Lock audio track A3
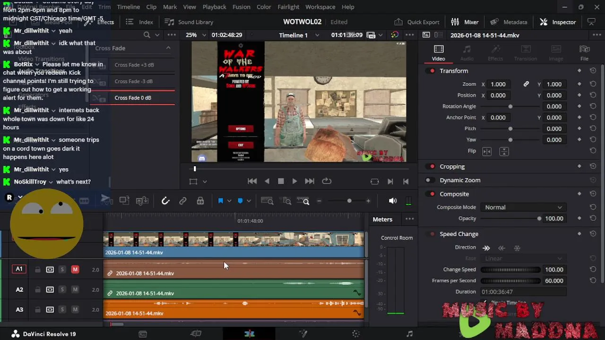Image resolution: width=605 pixels, height=340 pixels. click(37, 309)
